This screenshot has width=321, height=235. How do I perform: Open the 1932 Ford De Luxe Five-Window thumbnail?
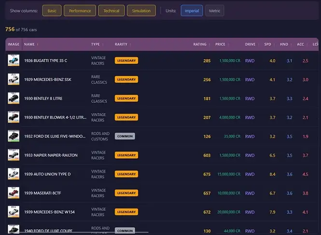pyautogui.click(x=14, y=136)
